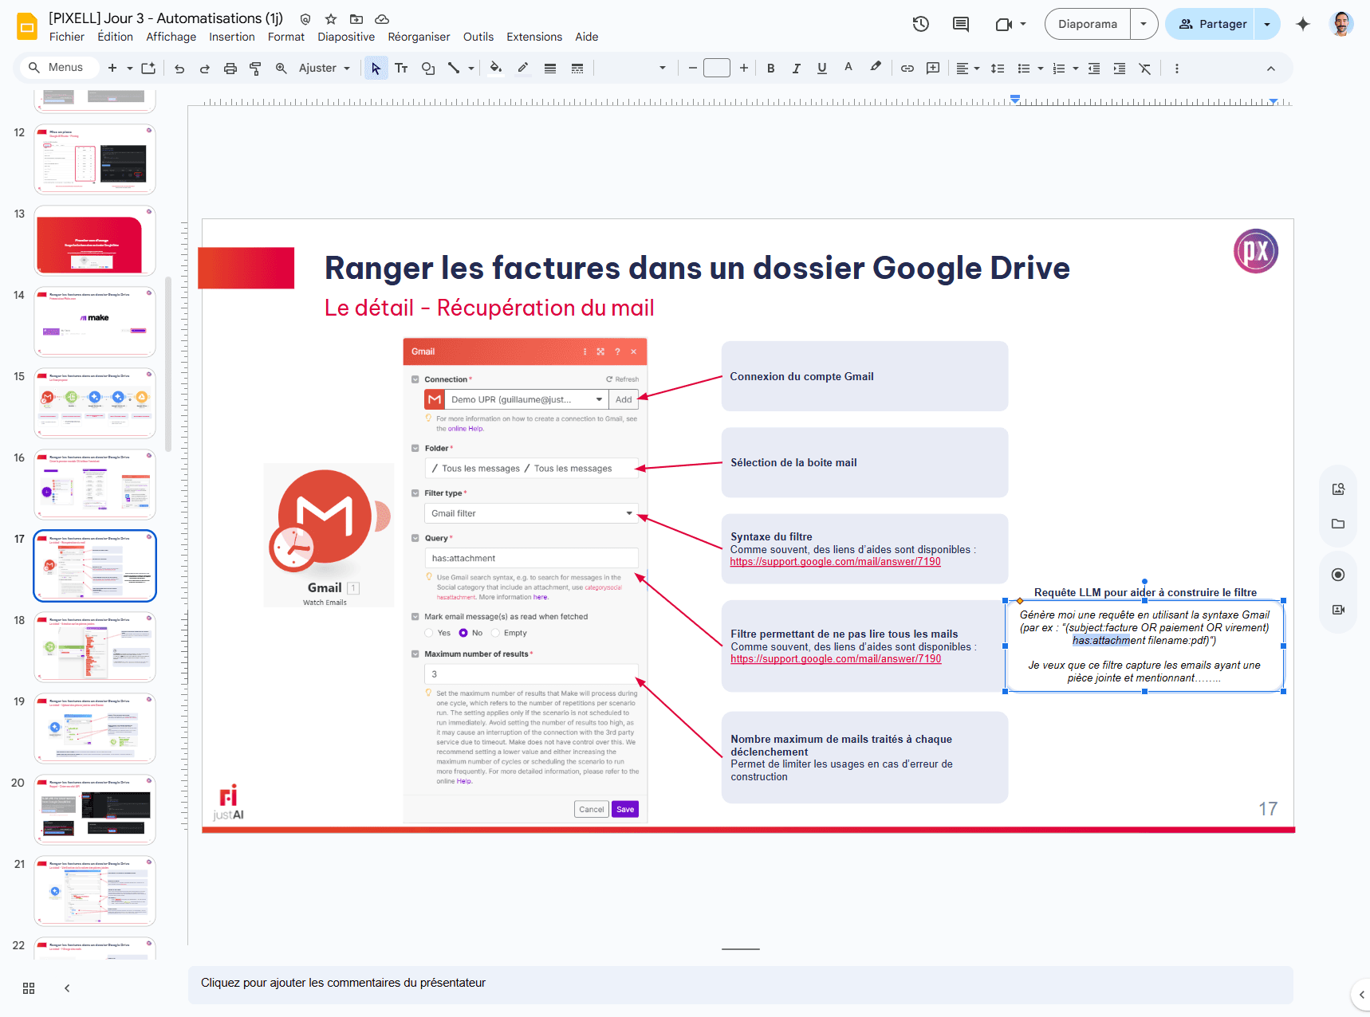Viewport: 1370px width, 1017px height.
Task: Open the comments history panel
Action: [x=961, y=24]
